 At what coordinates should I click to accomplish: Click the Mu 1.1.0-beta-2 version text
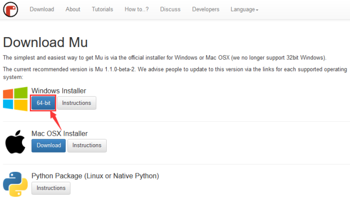coord(115,69)
